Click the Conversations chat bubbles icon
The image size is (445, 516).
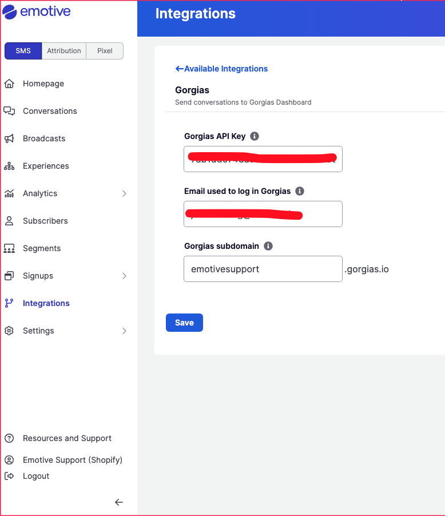coord(9,111)
